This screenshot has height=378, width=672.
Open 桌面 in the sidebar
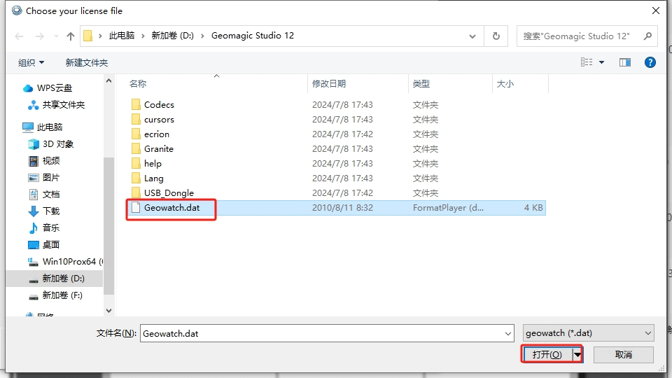click(44, 245)
